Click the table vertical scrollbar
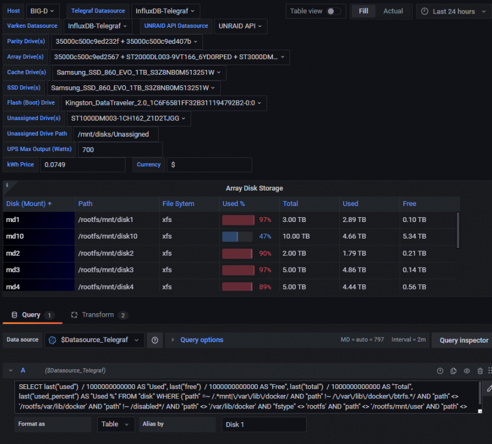492x444 pixels. (x=458, y=230)
